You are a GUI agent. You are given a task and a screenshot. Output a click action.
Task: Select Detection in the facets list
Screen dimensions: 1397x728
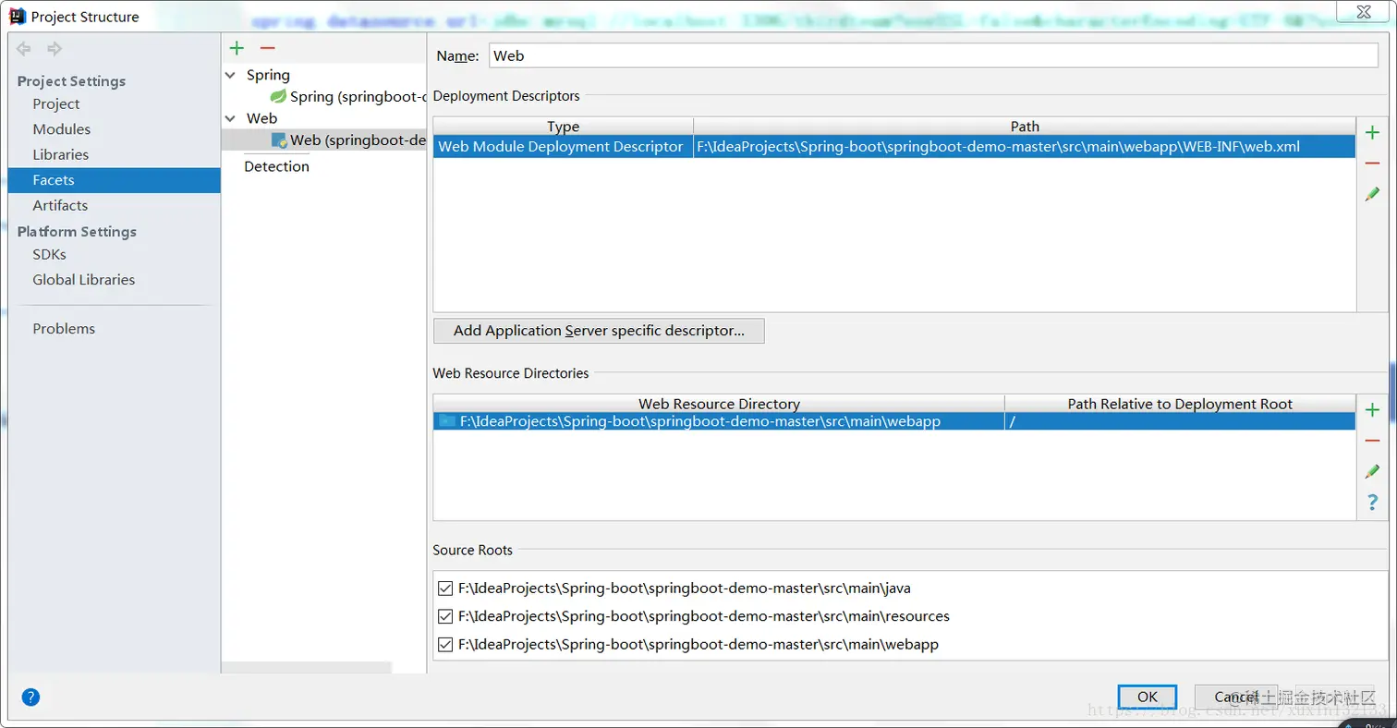(276, 166)
